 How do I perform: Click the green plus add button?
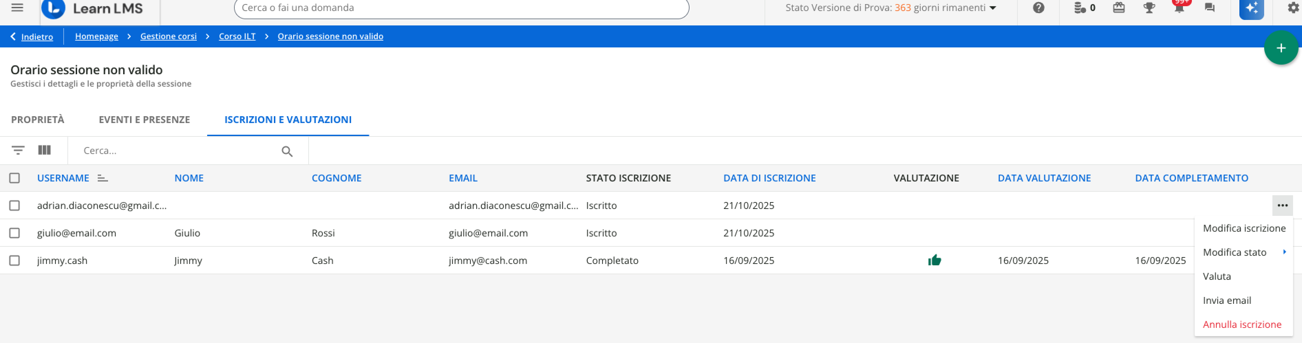click(1280, 48)
